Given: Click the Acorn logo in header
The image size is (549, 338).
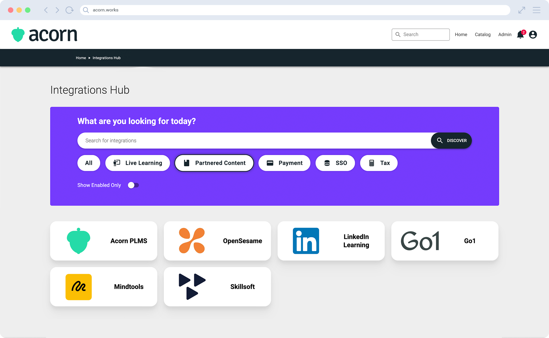Looking at the screenshot, I should pyautogui.click(x=44, y=35).
